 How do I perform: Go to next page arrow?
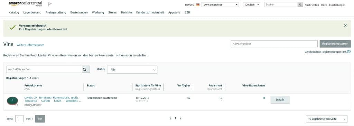pos(180,118)
